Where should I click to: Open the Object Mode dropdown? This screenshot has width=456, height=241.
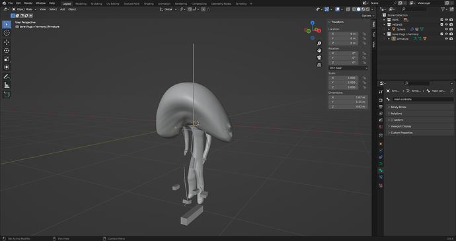click(x=24, y=9)
